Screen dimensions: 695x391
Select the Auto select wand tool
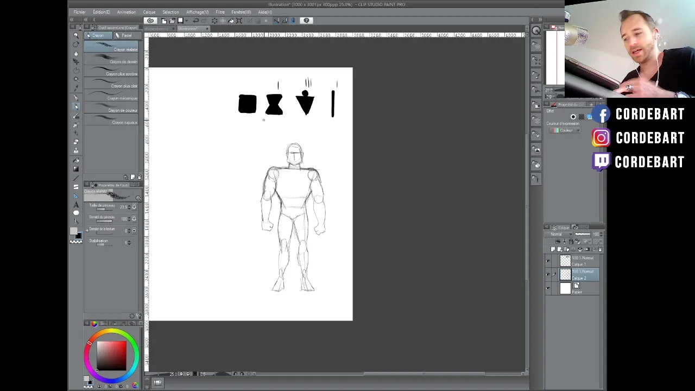tap(75, 79)
